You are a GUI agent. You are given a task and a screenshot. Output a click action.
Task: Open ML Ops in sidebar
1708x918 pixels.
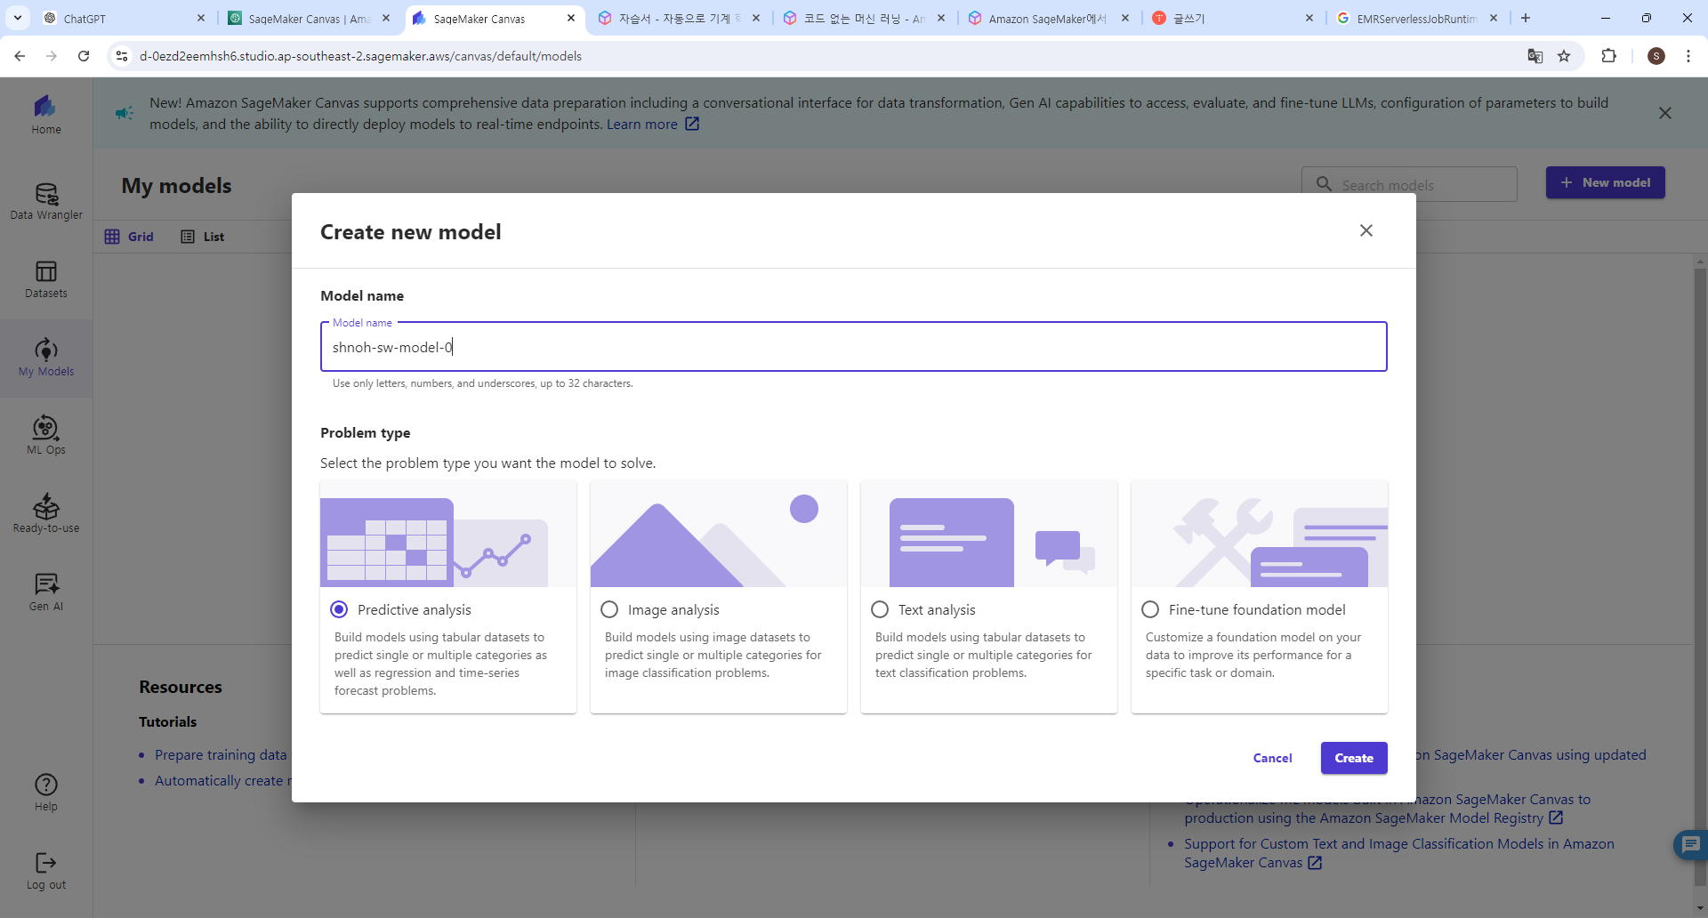[46, 436]
